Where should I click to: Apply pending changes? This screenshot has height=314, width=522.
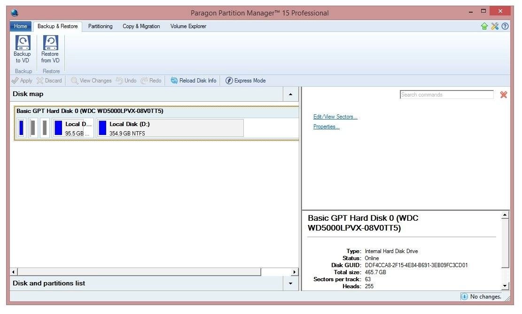22,81
